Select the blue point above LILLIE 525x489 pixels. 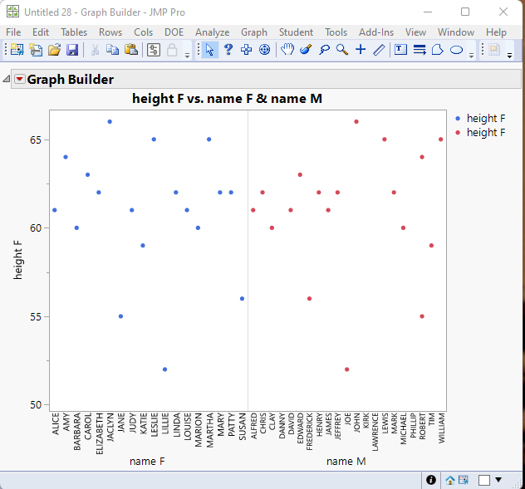click(x=164, y=369)
